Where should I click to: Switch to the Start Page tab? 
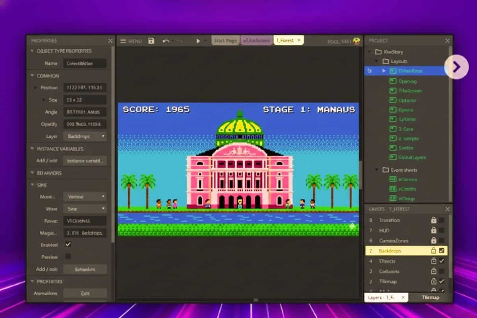(x=225, y=41)
